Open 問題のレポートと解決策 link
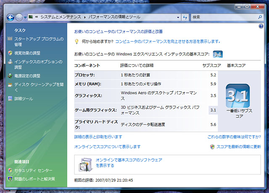This screenshot has width=269, height=193. 34,179
